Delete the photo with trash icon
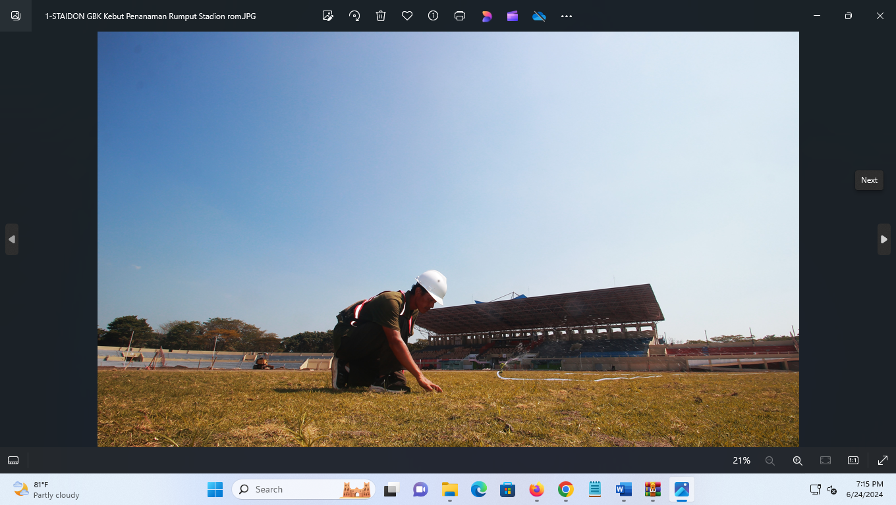This screenshot has height=505, width=896. pos(381,16)
